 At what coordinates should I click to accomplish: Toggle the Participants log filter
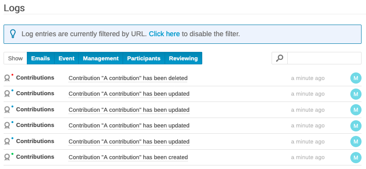144,58
